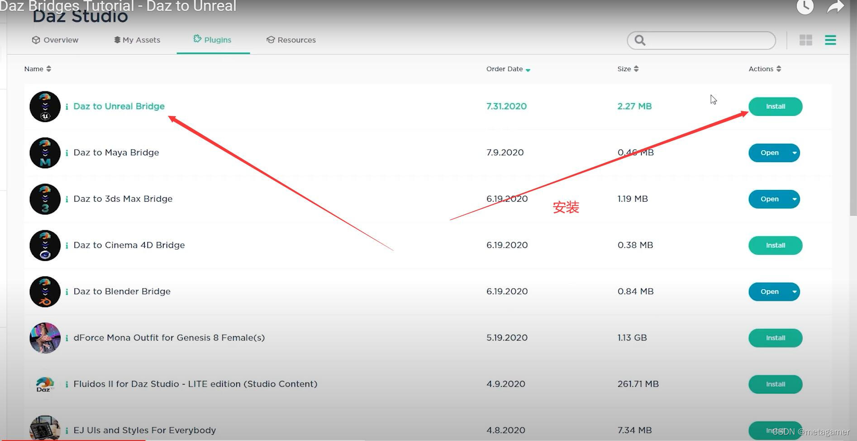
Task: Click EJ UIs and Styles thumbnail
Action: tap(45, 428)
